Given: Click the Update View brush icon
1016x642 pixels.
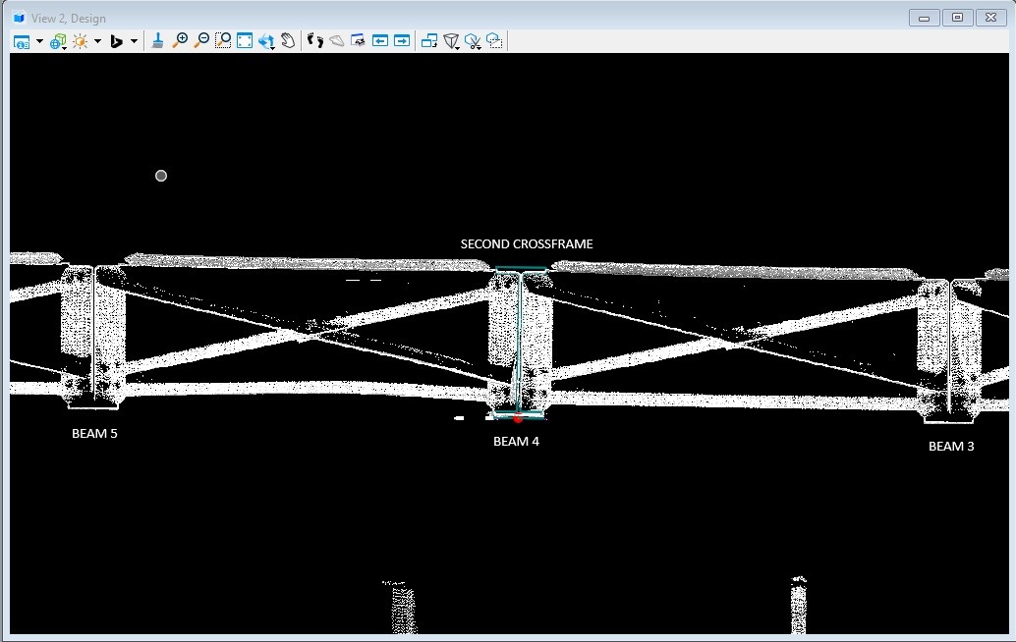Looking at the screenshot, I should [157, 40].
